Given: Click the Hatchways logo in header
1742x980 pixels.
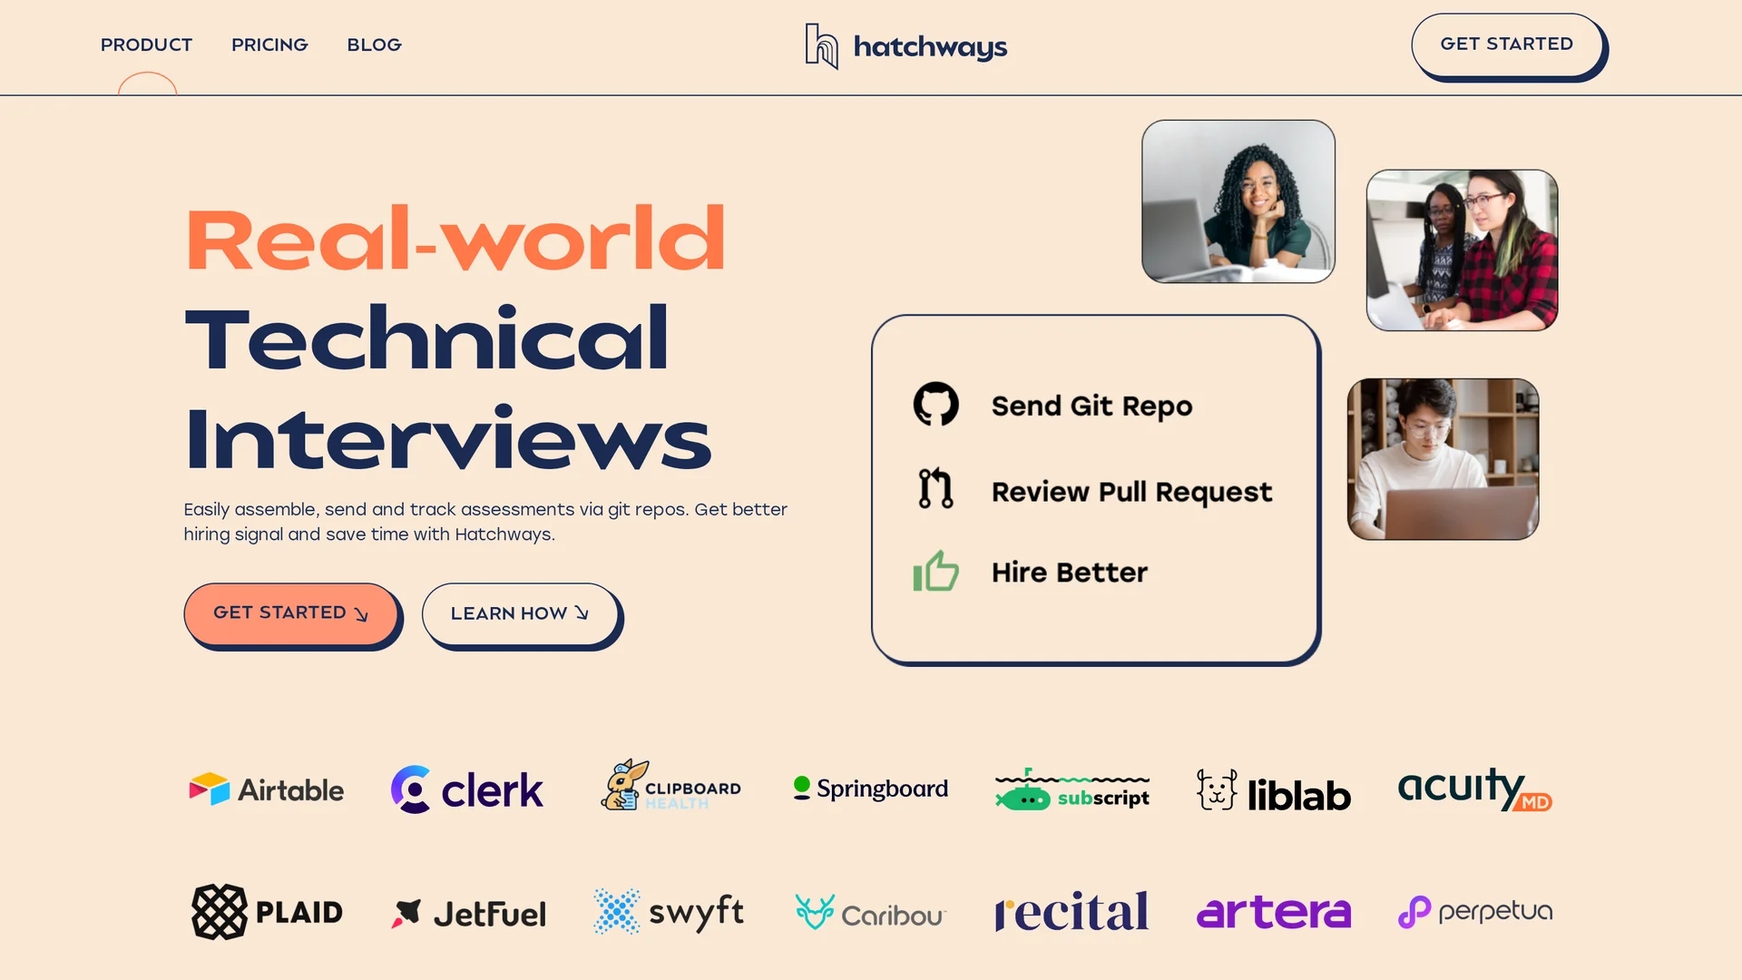Looking at the screenshot, I should click(x=905, y=46).
